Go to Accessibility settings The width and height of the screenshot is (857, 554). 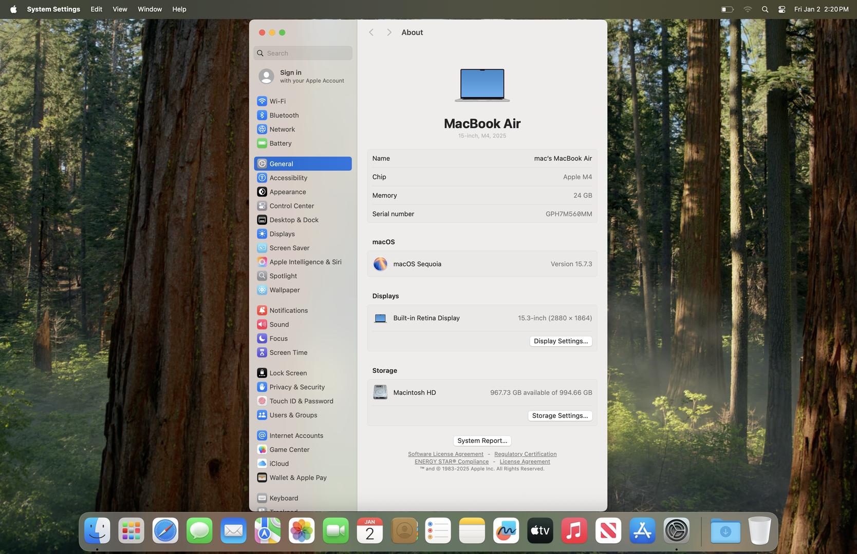[x=288, y=178]
